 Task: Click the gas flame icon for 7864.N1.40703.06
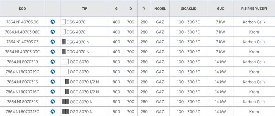tap(53, 22)
